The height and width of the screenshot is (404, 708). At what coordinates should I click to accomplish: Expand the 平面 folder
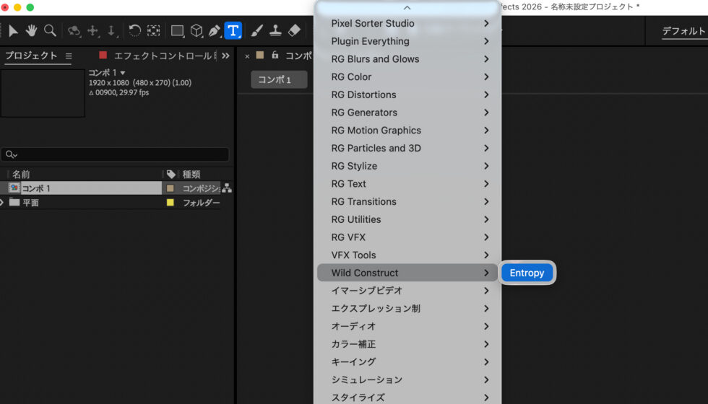click(x=2, y=203)
